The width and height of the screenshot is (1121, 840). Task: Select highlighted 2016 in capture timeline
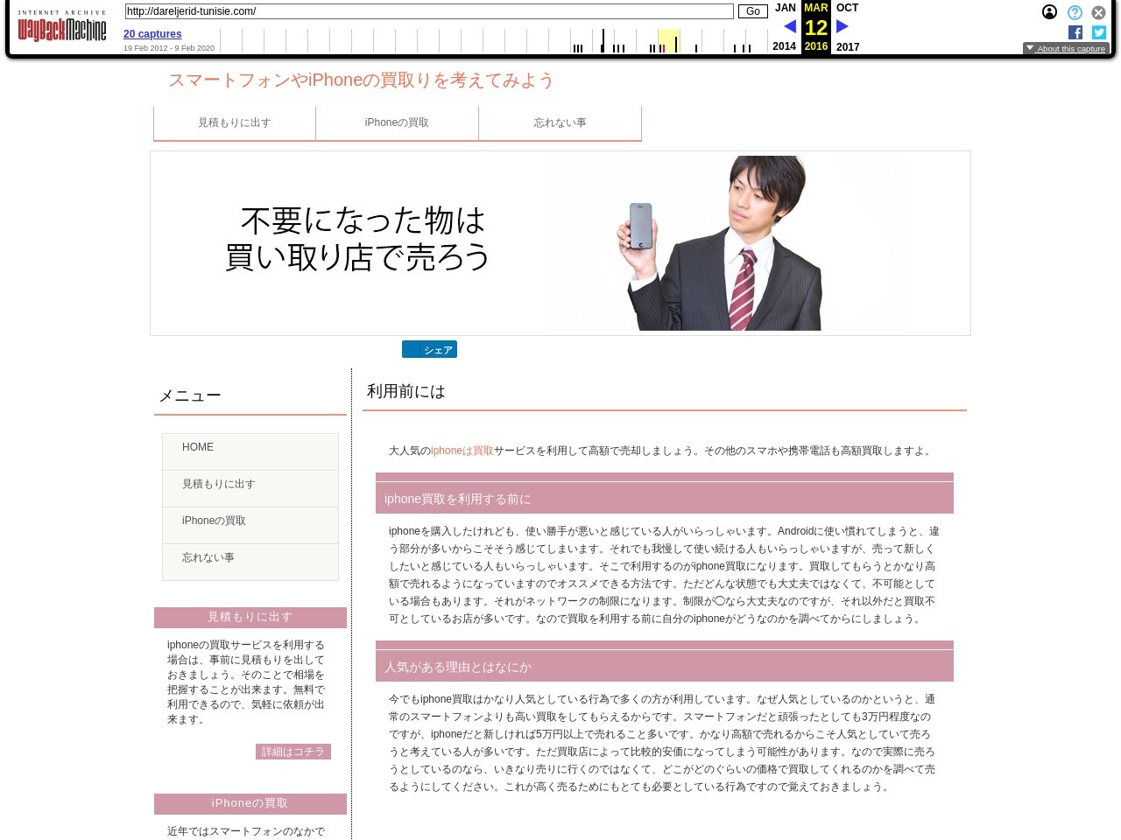click(x=668, y=40)
